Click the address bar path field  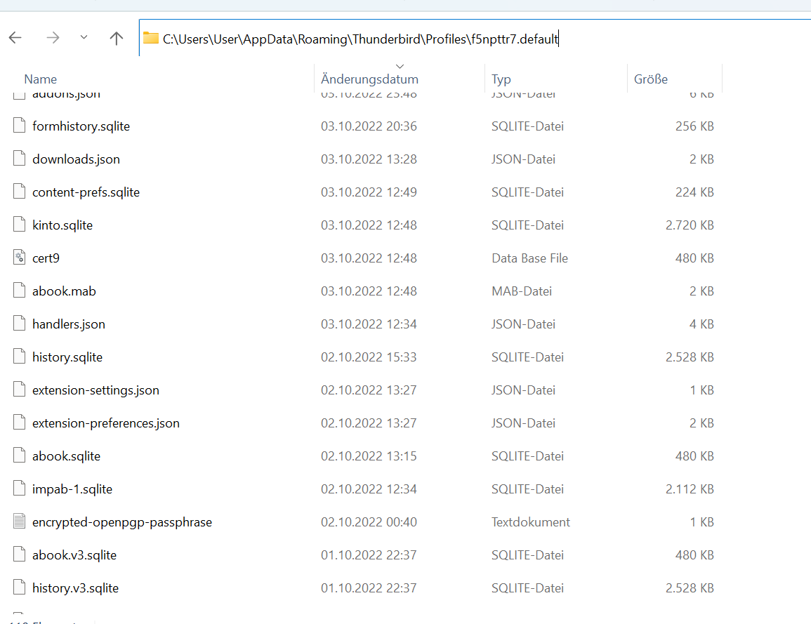click(x=475, y=39)
